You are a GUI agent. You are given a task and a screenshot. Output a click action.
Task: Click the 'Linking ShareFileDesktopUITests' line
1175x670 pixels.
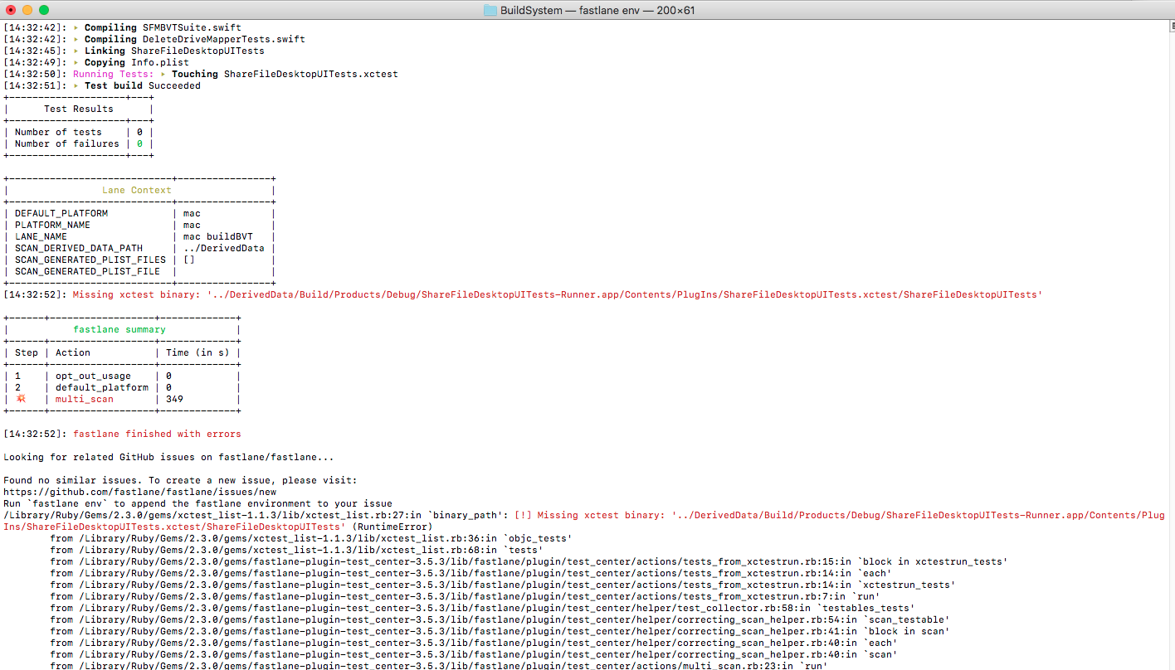click(x=134, y=51)
